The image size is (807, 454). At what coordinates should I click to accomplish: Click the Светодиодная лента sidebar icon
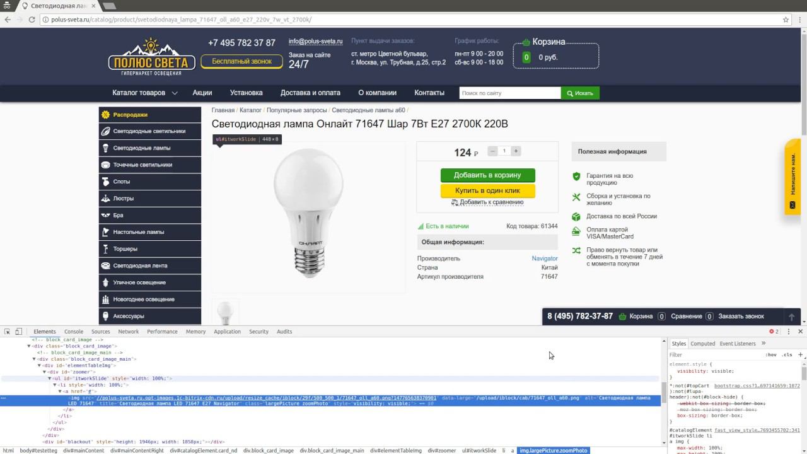(105, 265)
